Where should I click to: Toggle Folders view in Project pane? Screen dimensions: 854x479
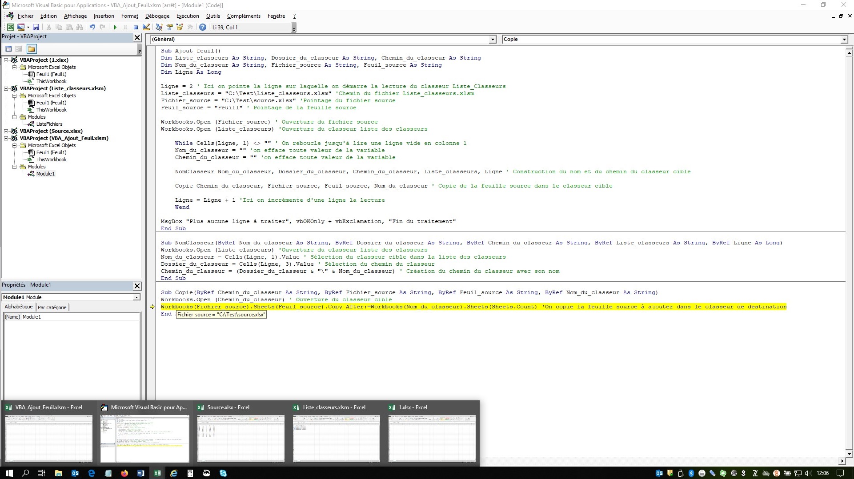(x=31, y=49)
